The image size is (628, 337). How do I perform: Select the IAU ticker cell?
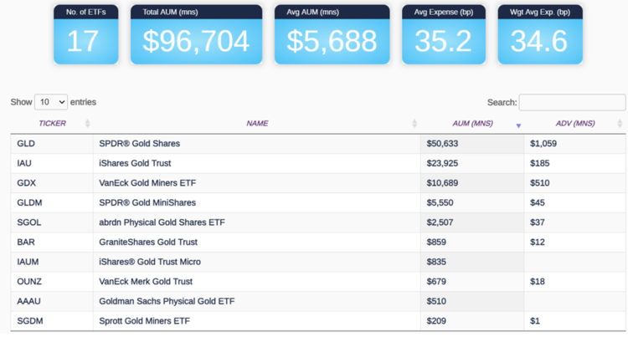(x=24, y=163)
